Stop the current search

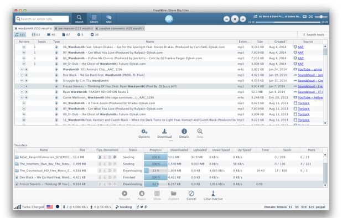[x=200, y=133]
